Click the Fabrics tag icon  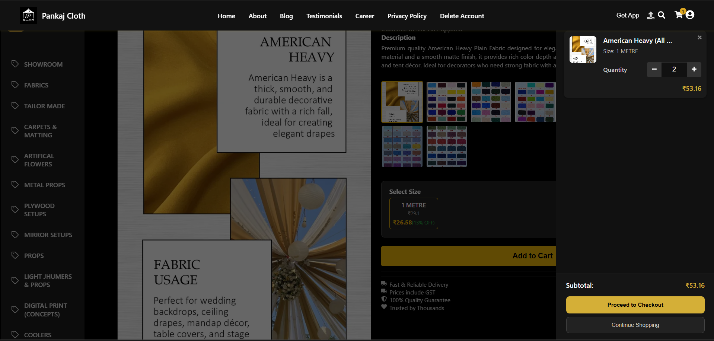(15, 85)
